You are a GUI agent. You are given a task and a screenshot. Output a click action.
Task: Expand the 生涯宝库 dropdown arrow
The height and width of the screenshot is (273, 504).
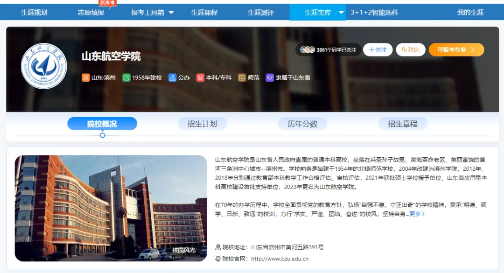pyautogui.click(x=341, y=13)
